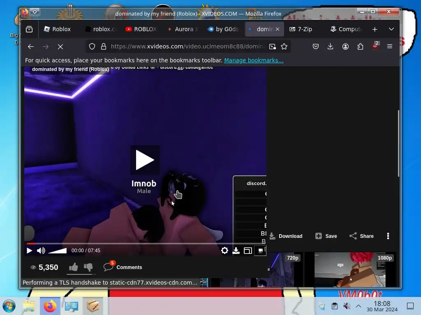Switch to the Compute tab

click(346, 29)
